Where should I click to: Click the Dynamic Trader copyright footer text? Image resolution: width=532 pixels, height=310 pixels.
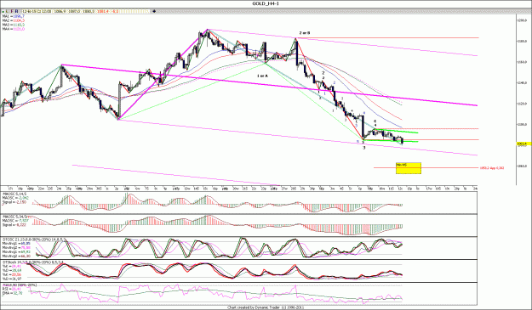click(266, 307)
